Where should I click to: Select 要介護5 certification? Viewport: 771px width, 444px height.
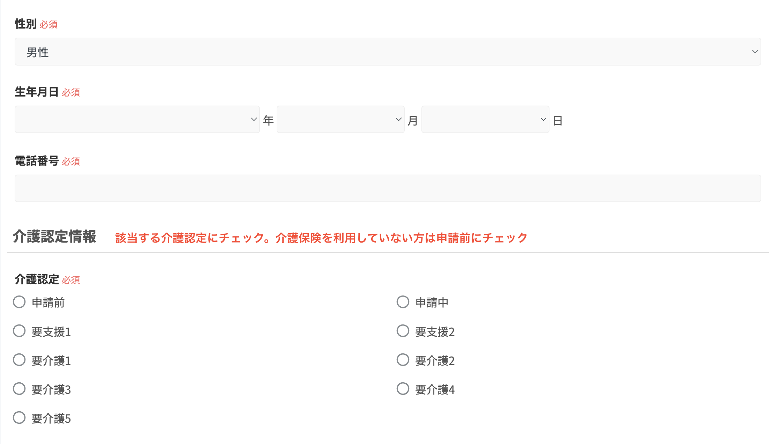pyautogui.click(x=19, y=418)
